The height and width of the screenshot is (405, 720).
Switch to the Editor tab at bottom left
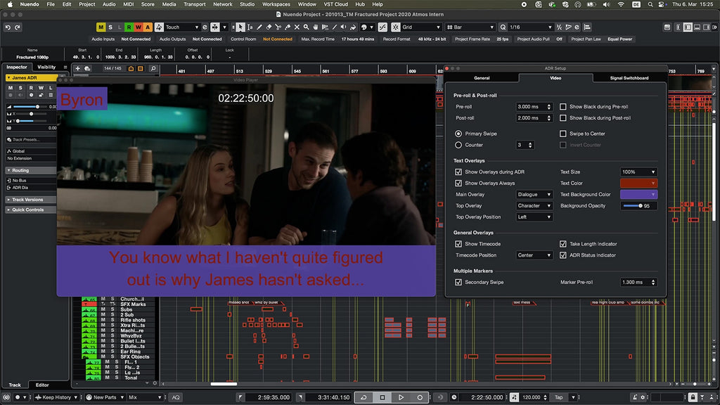click(x=42, y=385)
